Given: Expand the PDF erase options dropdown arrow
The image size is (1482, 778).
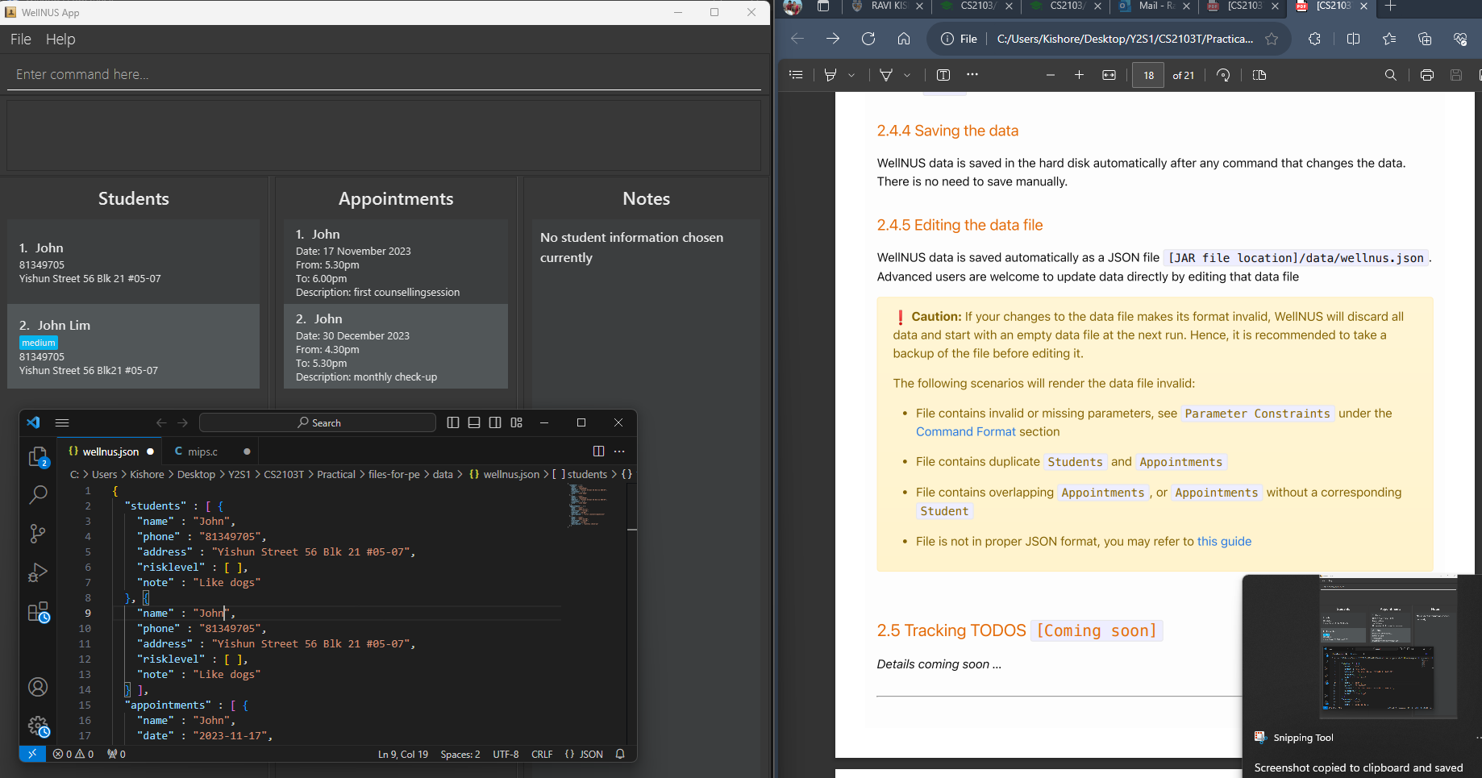Looking at the screenshot, I should (907, 75).
